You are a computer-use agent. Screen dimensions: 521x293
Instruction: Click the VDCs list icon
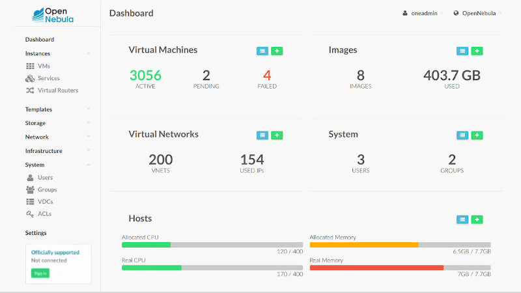tap(30, 202)
